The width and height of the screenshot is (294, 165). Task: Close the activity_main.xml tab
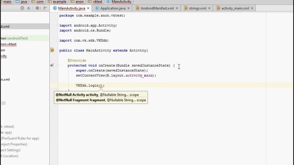coord(252,8)
